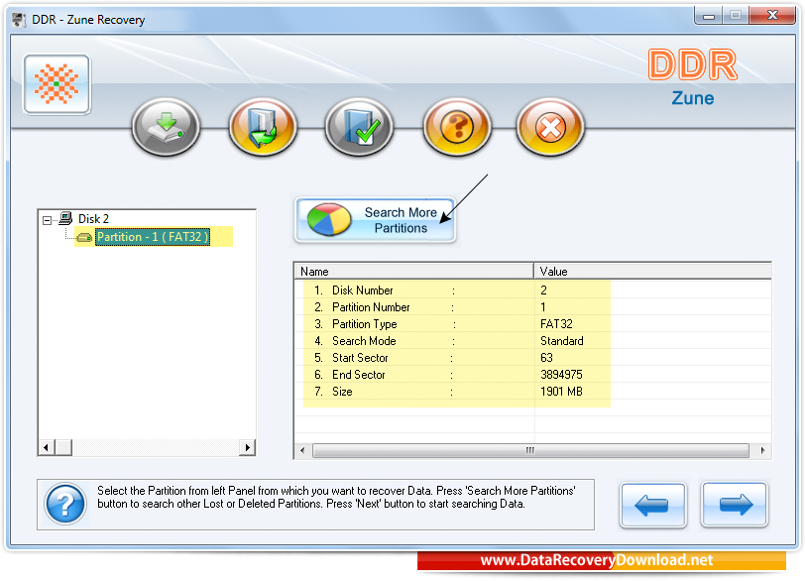This screenshot has width=805, height=581.
Task: Click right scroll arrow in details table
Action: 763,451
